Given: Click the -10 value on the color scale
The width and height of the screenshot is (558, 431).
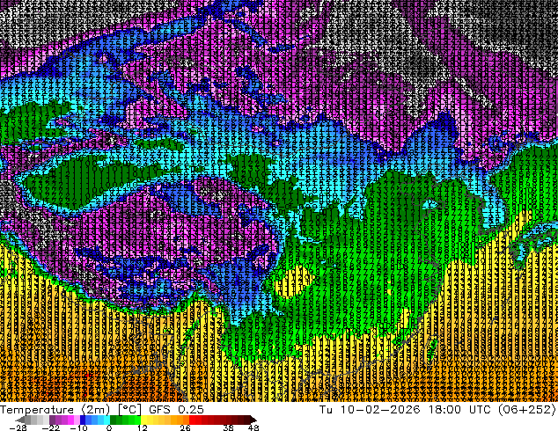Looking at the screenshot, I should (78, 427).
